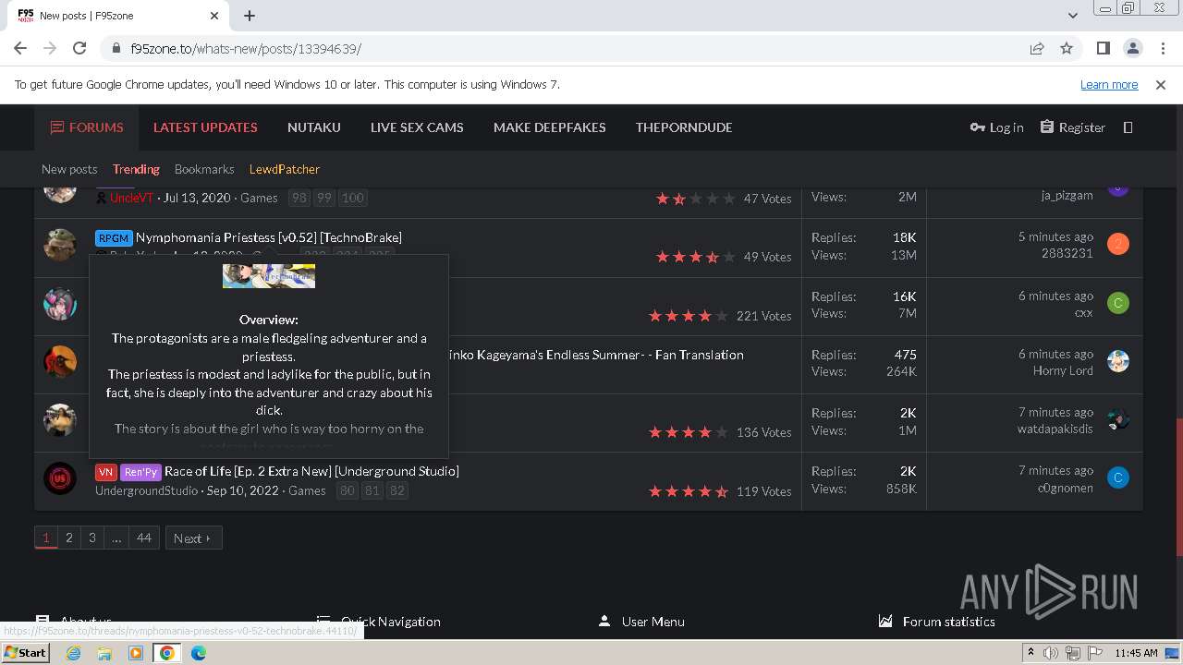Open the NUTAKU navigation link
The width and height of the screenshot is (1183, 665).
pyautogui.click(x=314, y=127)
